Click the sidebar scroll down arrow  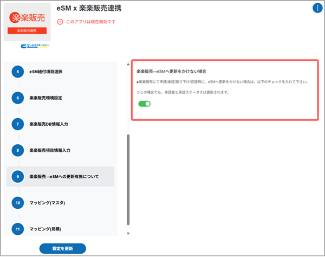click(128, 234)
